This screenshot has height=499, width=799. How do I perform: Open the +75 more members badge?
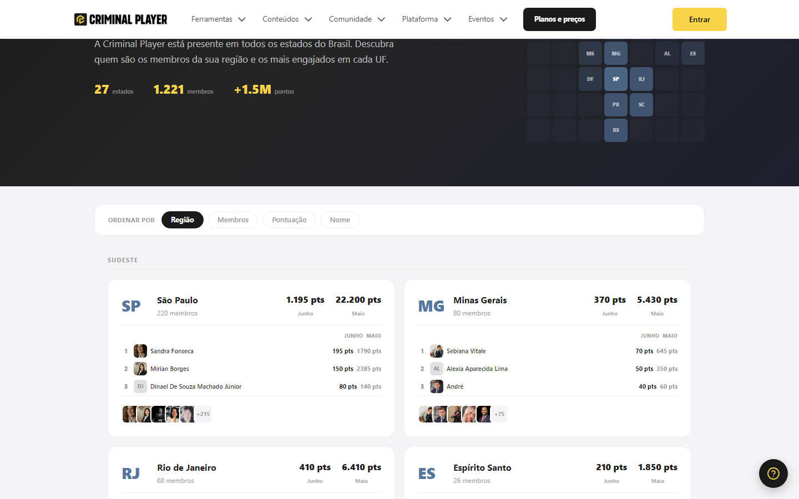click(x=499, y=414)
